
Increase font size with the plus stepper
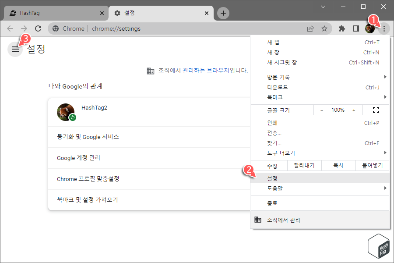pos(353,110)
